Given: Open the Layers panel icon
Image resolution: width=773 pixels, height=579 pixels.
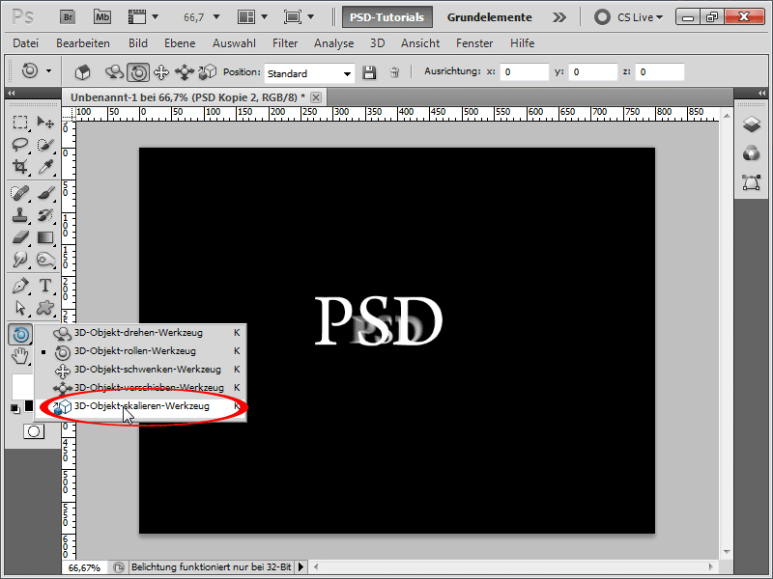Looking at the screenshot, I should 752,124.
